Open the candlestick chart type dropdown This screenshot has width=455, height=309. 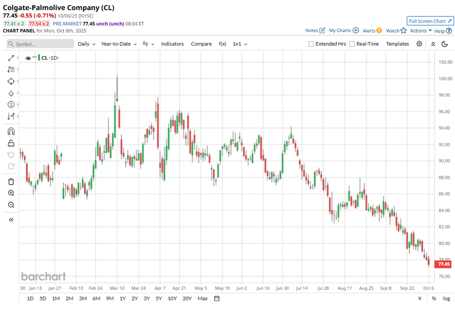[148, 44]
